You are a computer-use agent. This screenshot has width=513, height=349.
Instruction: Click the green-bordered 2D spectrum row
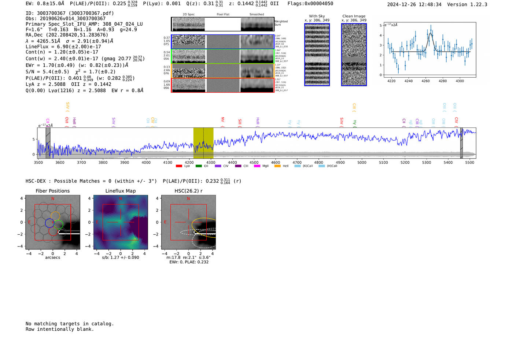(222, 56)
